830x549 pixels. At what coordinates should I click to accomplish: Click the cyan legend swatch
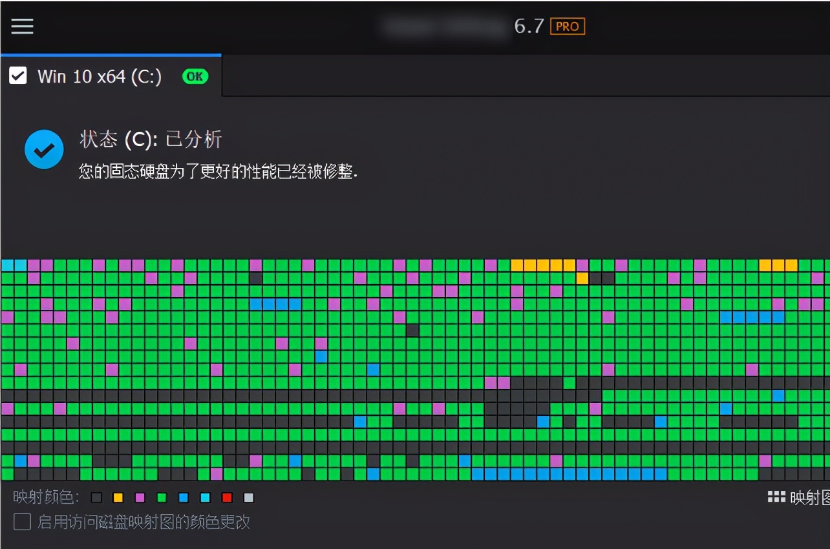[206, 498]
